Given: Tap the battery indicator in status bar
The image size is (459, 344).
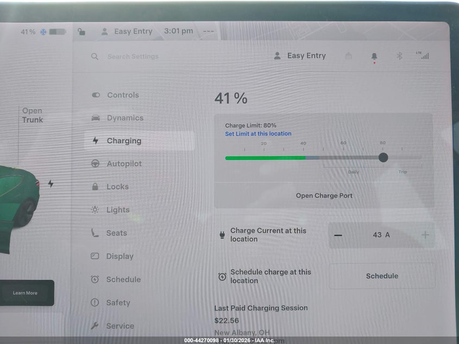Looking at the screenshot, I should click(x=58, y=32).
